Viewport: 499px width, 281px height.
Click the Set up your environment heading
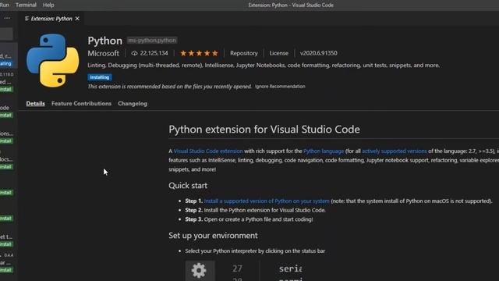[x=213, y=236]
